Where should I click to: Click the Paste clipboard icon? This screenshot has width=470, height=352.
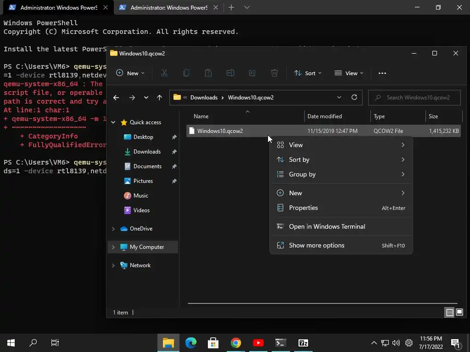(208, 73)
